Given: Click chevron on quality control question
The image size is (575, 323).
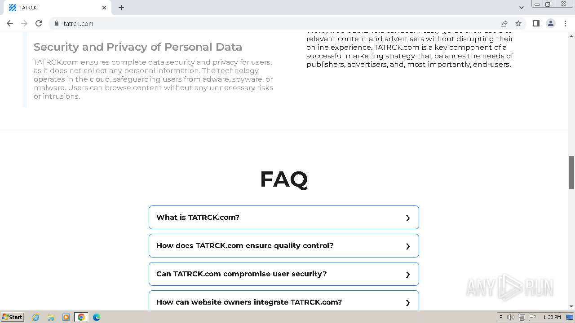Looking at the screenshot, I should coord(408,246).
